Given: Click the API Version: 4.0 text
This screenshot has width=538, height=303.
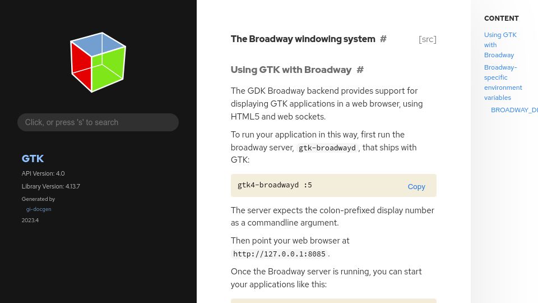Looking at the screenshot, I should [43, 173].
